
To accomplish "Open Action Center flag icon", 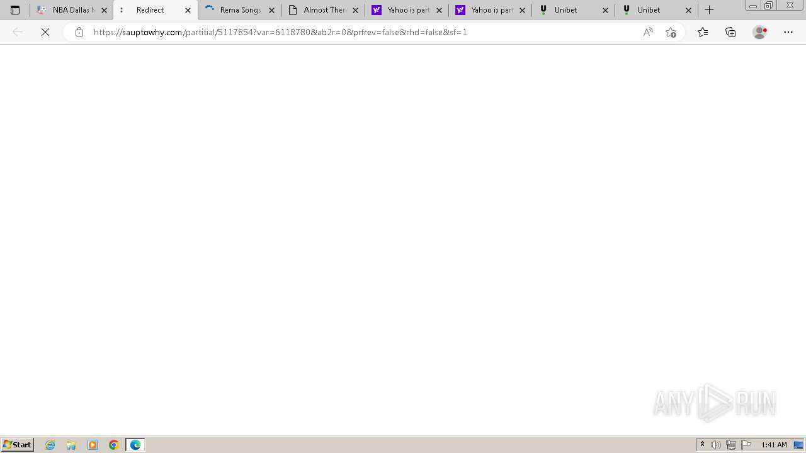I will (746, 445).
